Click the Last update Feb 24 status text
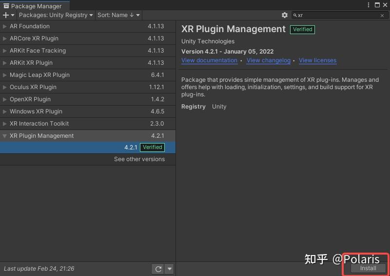The width and height of the screenshot is (390, 276). point(39,269)
